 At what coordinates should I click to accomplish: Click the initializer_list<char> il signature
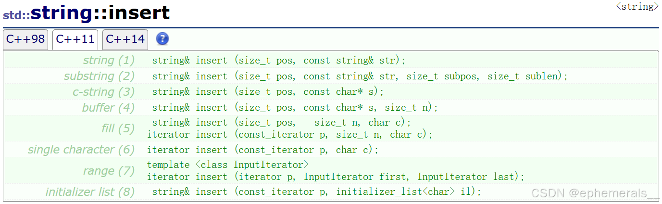[x=316, y=192]
